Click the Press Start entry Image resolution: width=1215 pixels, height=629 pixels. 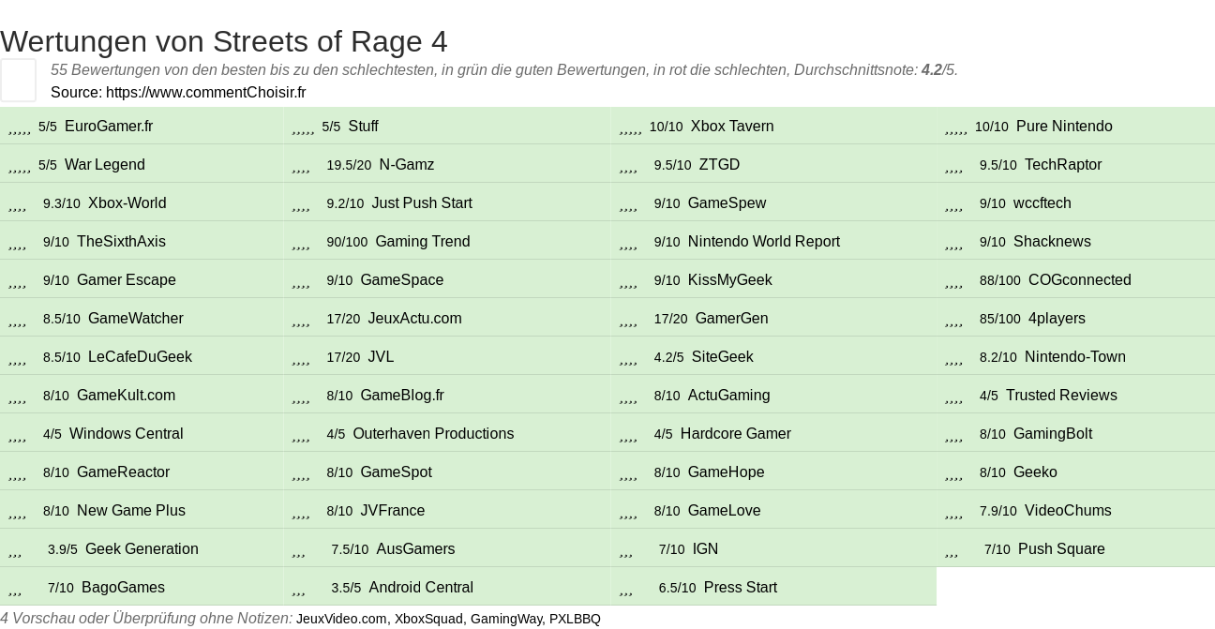tap(741, 587)
